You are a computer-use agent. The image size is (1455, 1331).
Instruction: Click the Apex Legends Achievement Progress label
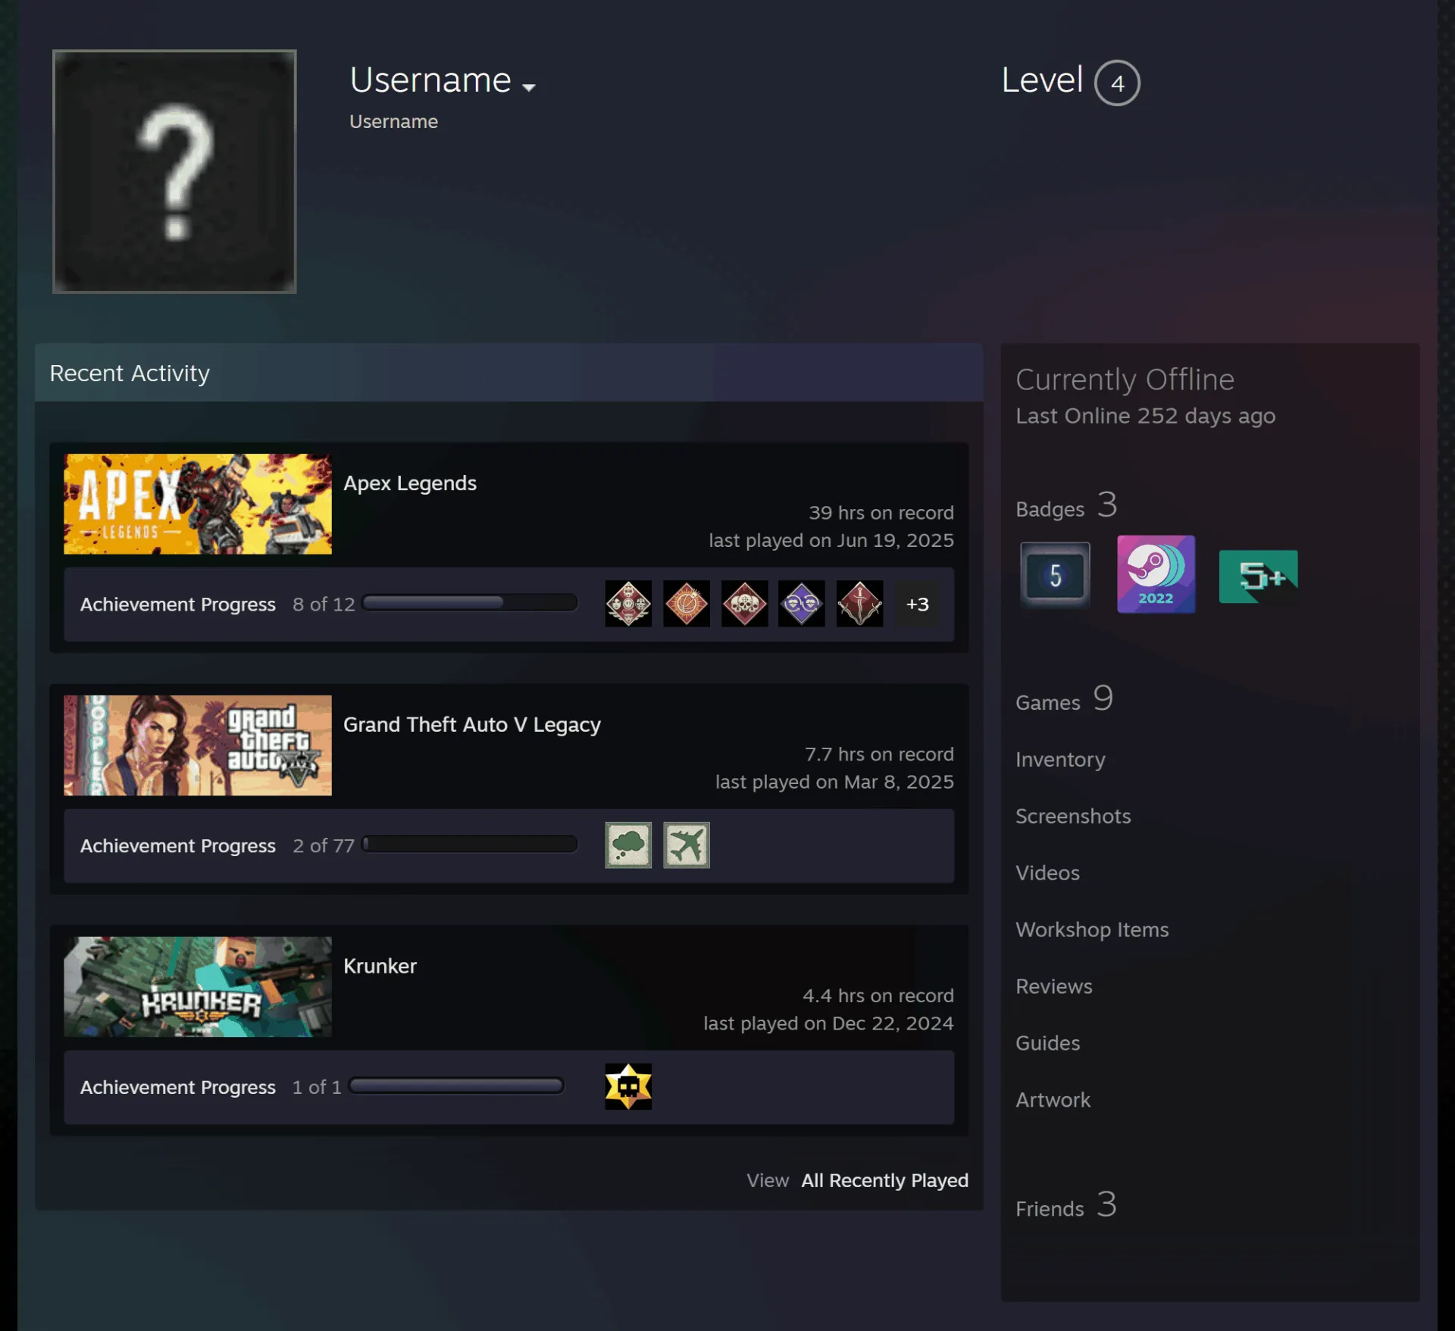pyautogui.click(x=178, y=605)
